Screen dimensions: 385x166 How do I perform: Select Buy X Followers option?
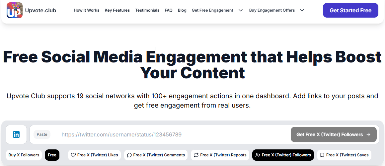[x=24, y=155]
